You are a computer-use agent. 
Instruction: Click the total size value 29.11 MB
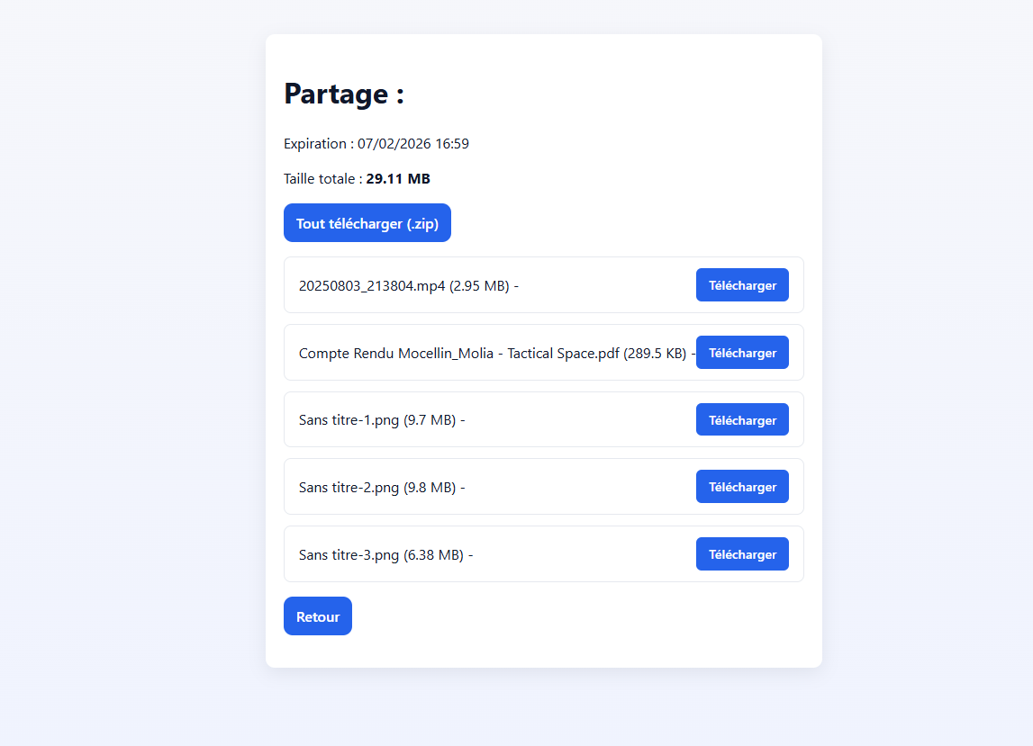[x=398, y=179]
